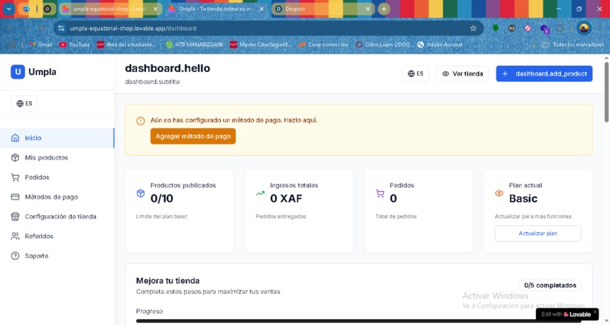The image size is (610, 325).
Task: Switch to the Devpost browser tab
Action: (x=323, y=9)
